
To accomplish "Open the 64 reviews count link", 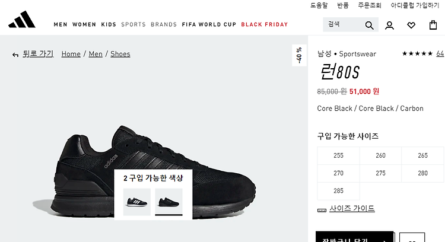I will point(440,53).
